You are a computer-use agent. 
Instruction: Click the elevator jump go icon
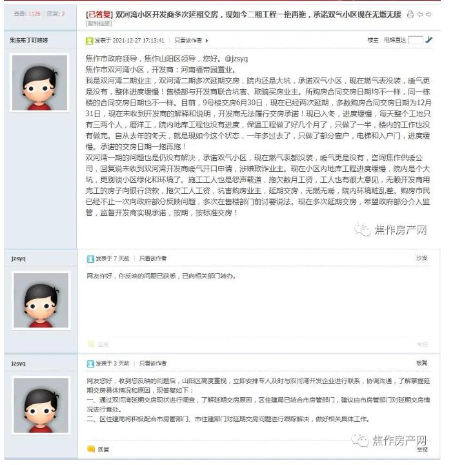(428, 40)
